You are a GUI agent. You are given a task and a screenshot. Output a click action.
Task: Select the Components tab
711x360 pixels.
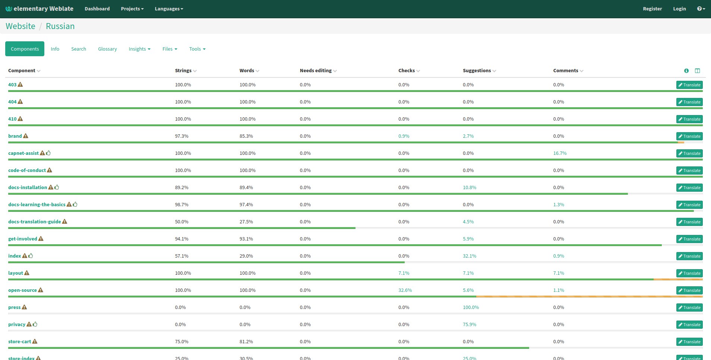point(25,49)
